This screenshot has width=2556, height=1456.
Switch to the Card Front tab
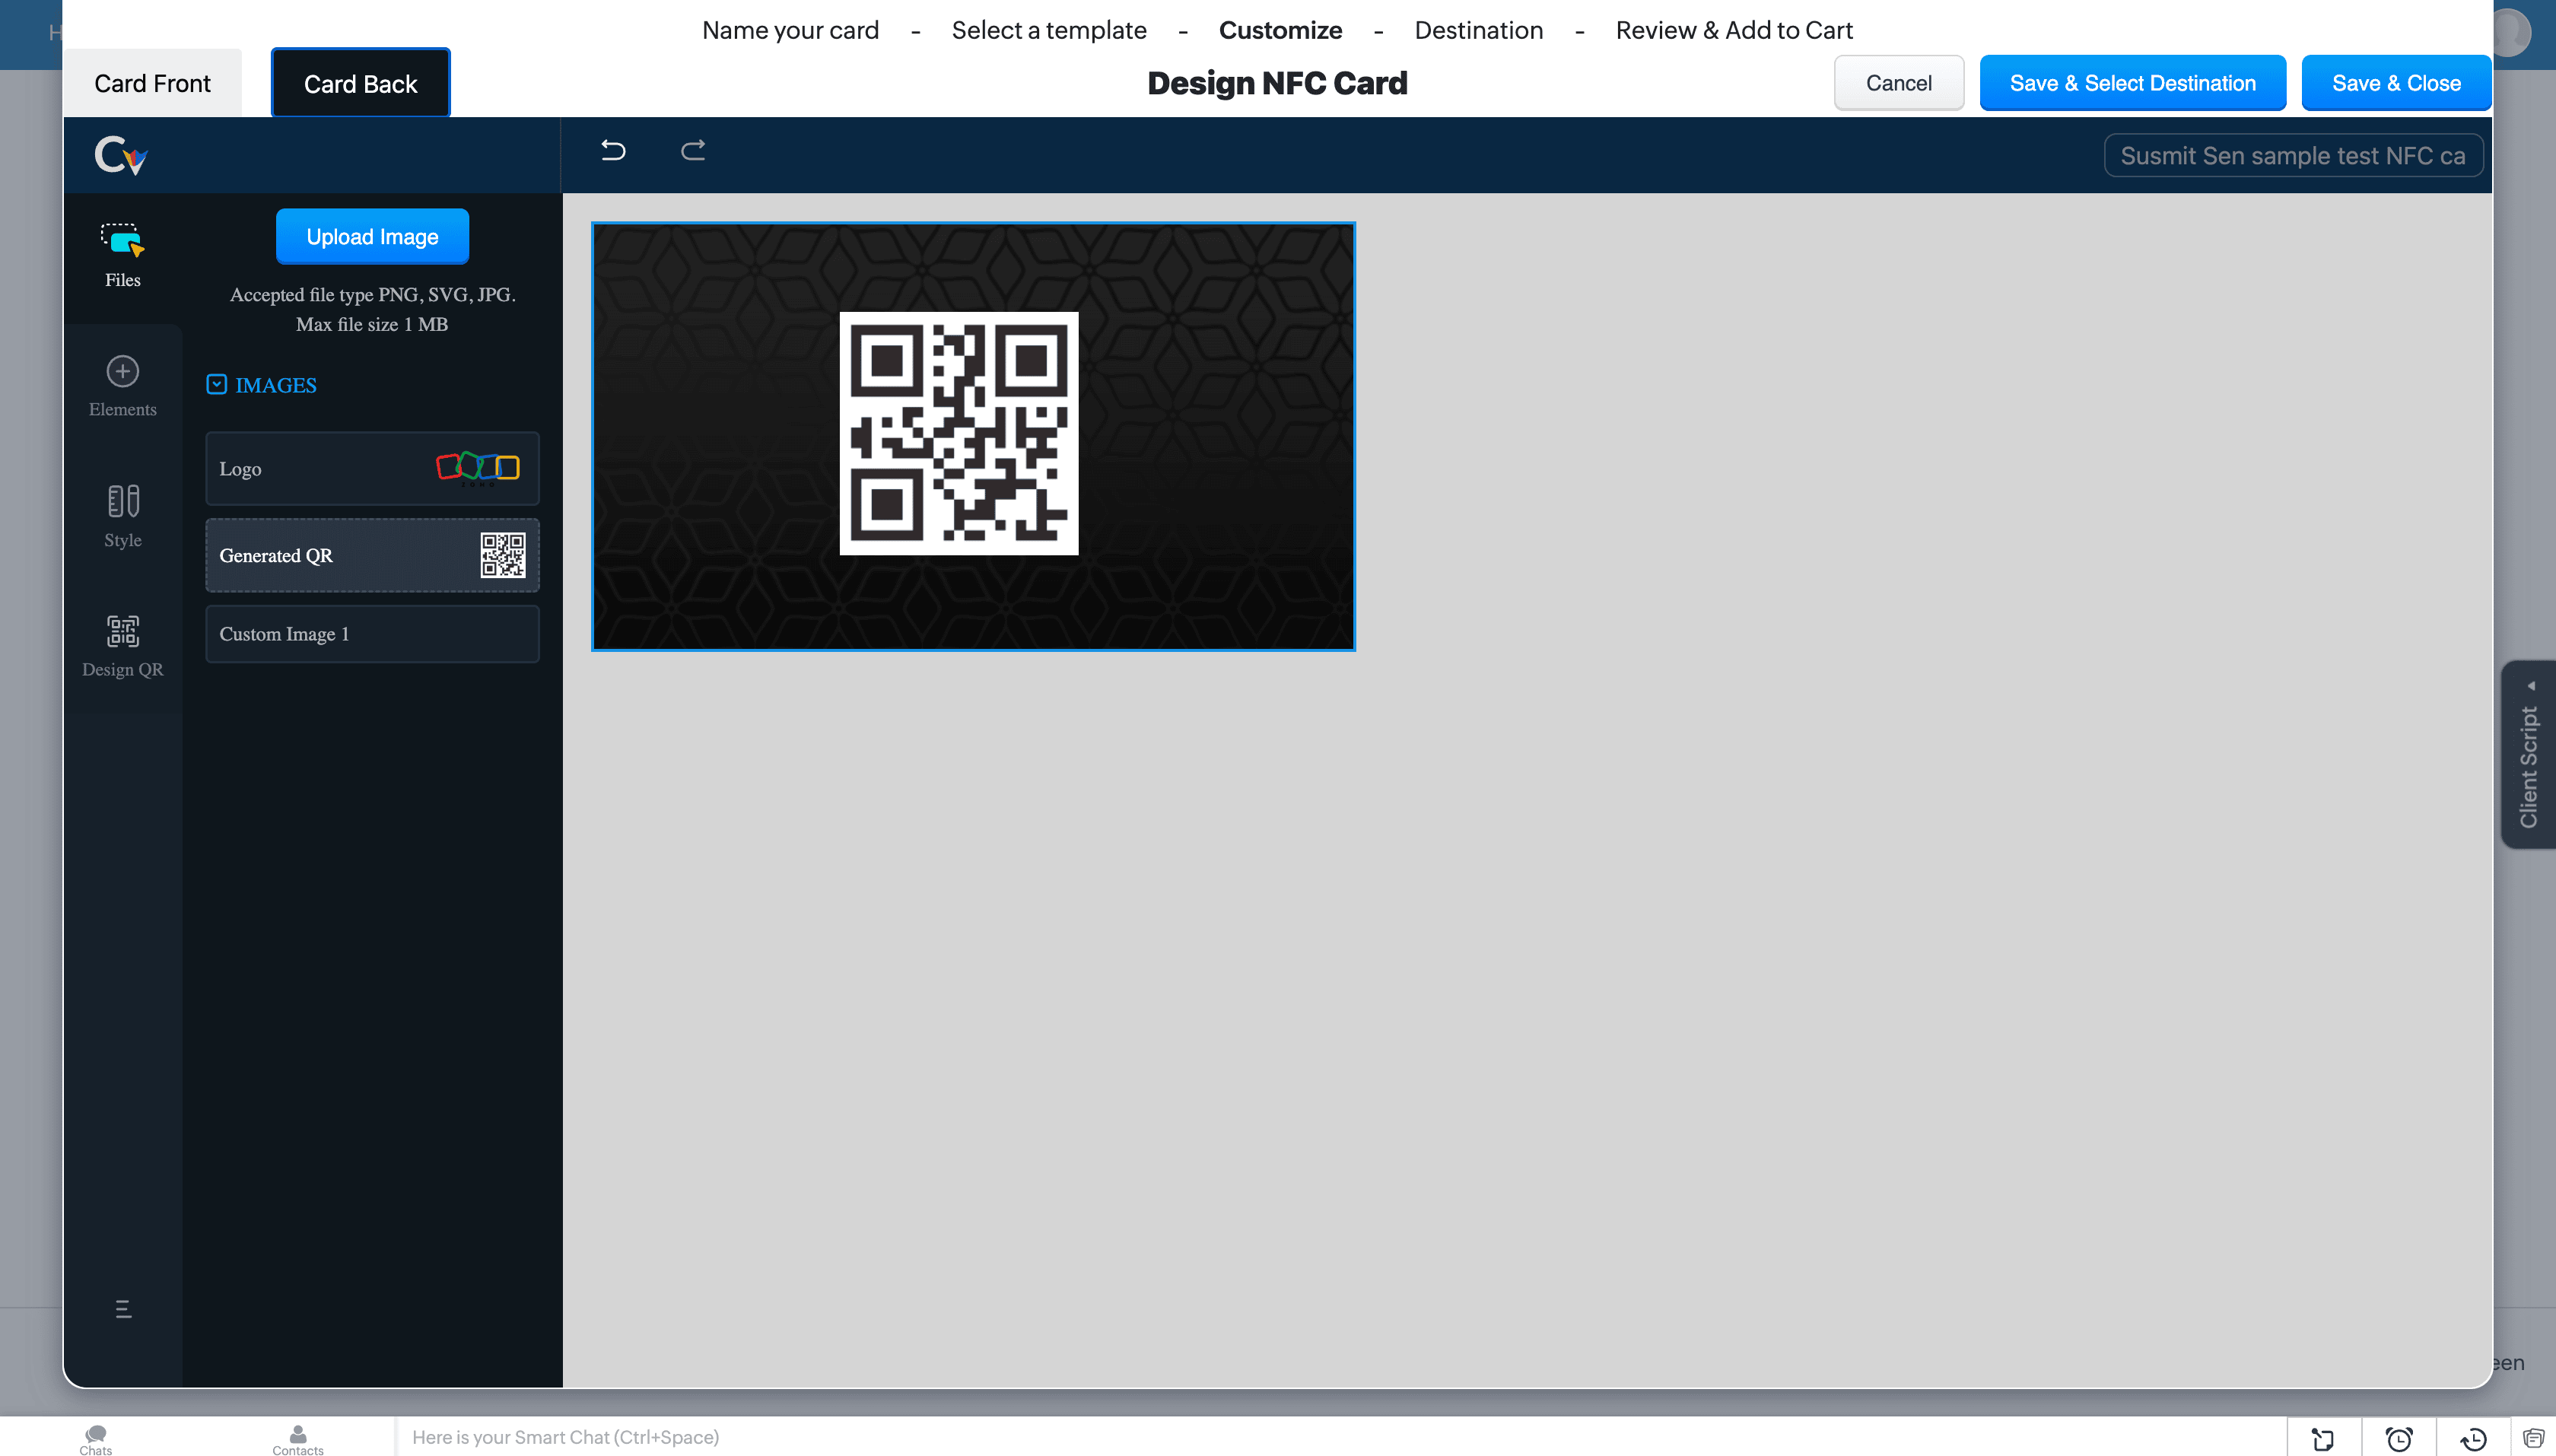[x=152, y=83]
